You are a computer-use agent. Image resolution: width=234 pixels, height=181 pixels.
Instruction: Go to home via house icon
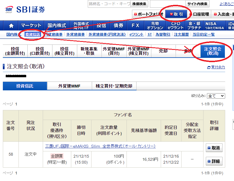11,26
